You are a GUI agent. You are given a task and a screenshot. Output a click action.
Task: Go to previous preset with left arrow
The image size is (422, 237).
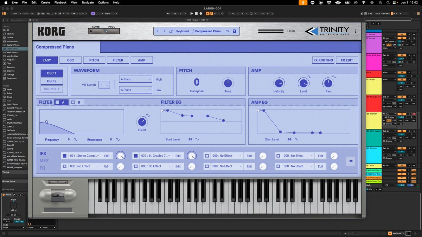(x=158, y=31)
